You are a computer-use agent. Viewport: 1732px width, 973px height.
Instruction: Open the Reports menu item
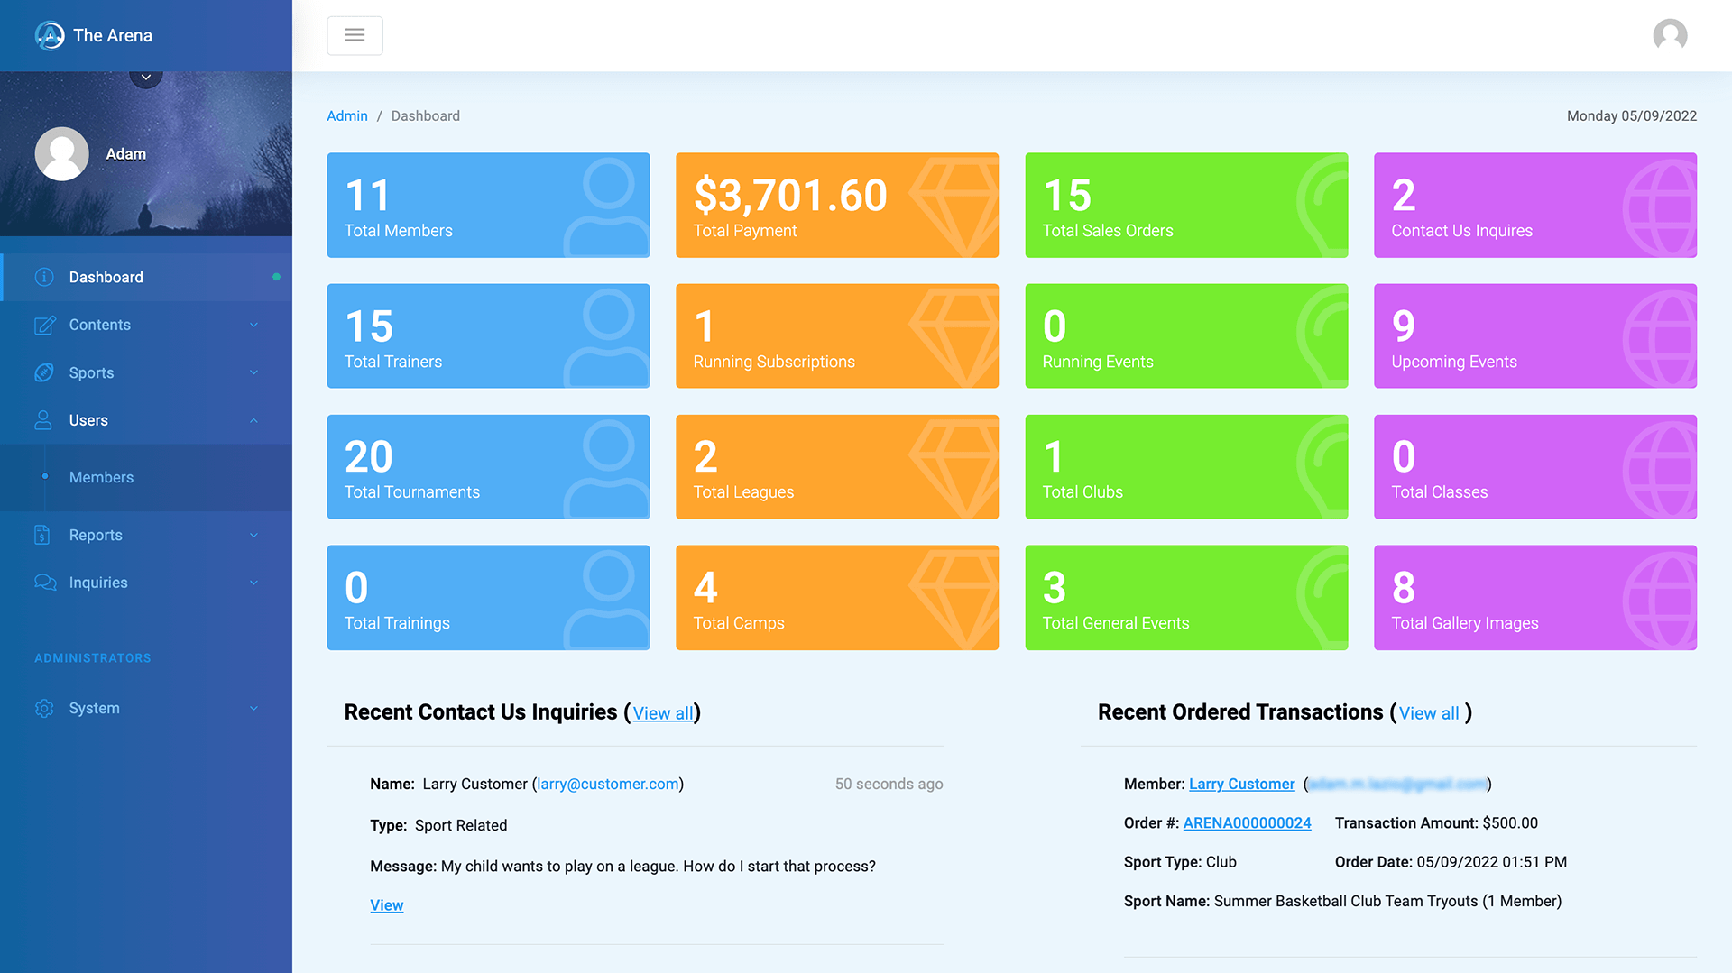coord(146,535)
